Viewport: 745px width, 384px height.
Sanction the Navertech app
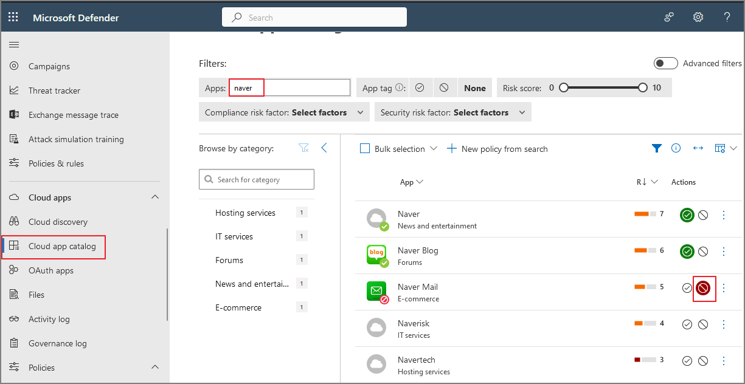(687, 361)
